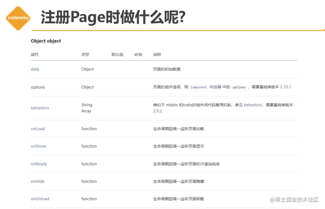Click the 2.10.1 version link
Screen dimensions: 325x209
285,87
